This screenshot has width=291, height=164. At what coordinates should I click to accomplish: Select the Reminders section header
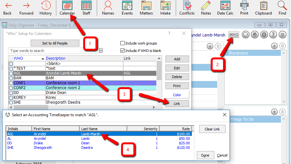254,53
